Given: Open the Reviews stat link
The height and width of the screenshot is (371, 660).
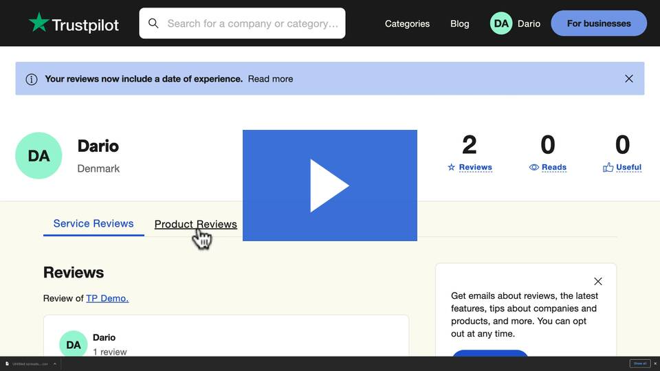Looking at the screenshot, I should tap(475, 168).
